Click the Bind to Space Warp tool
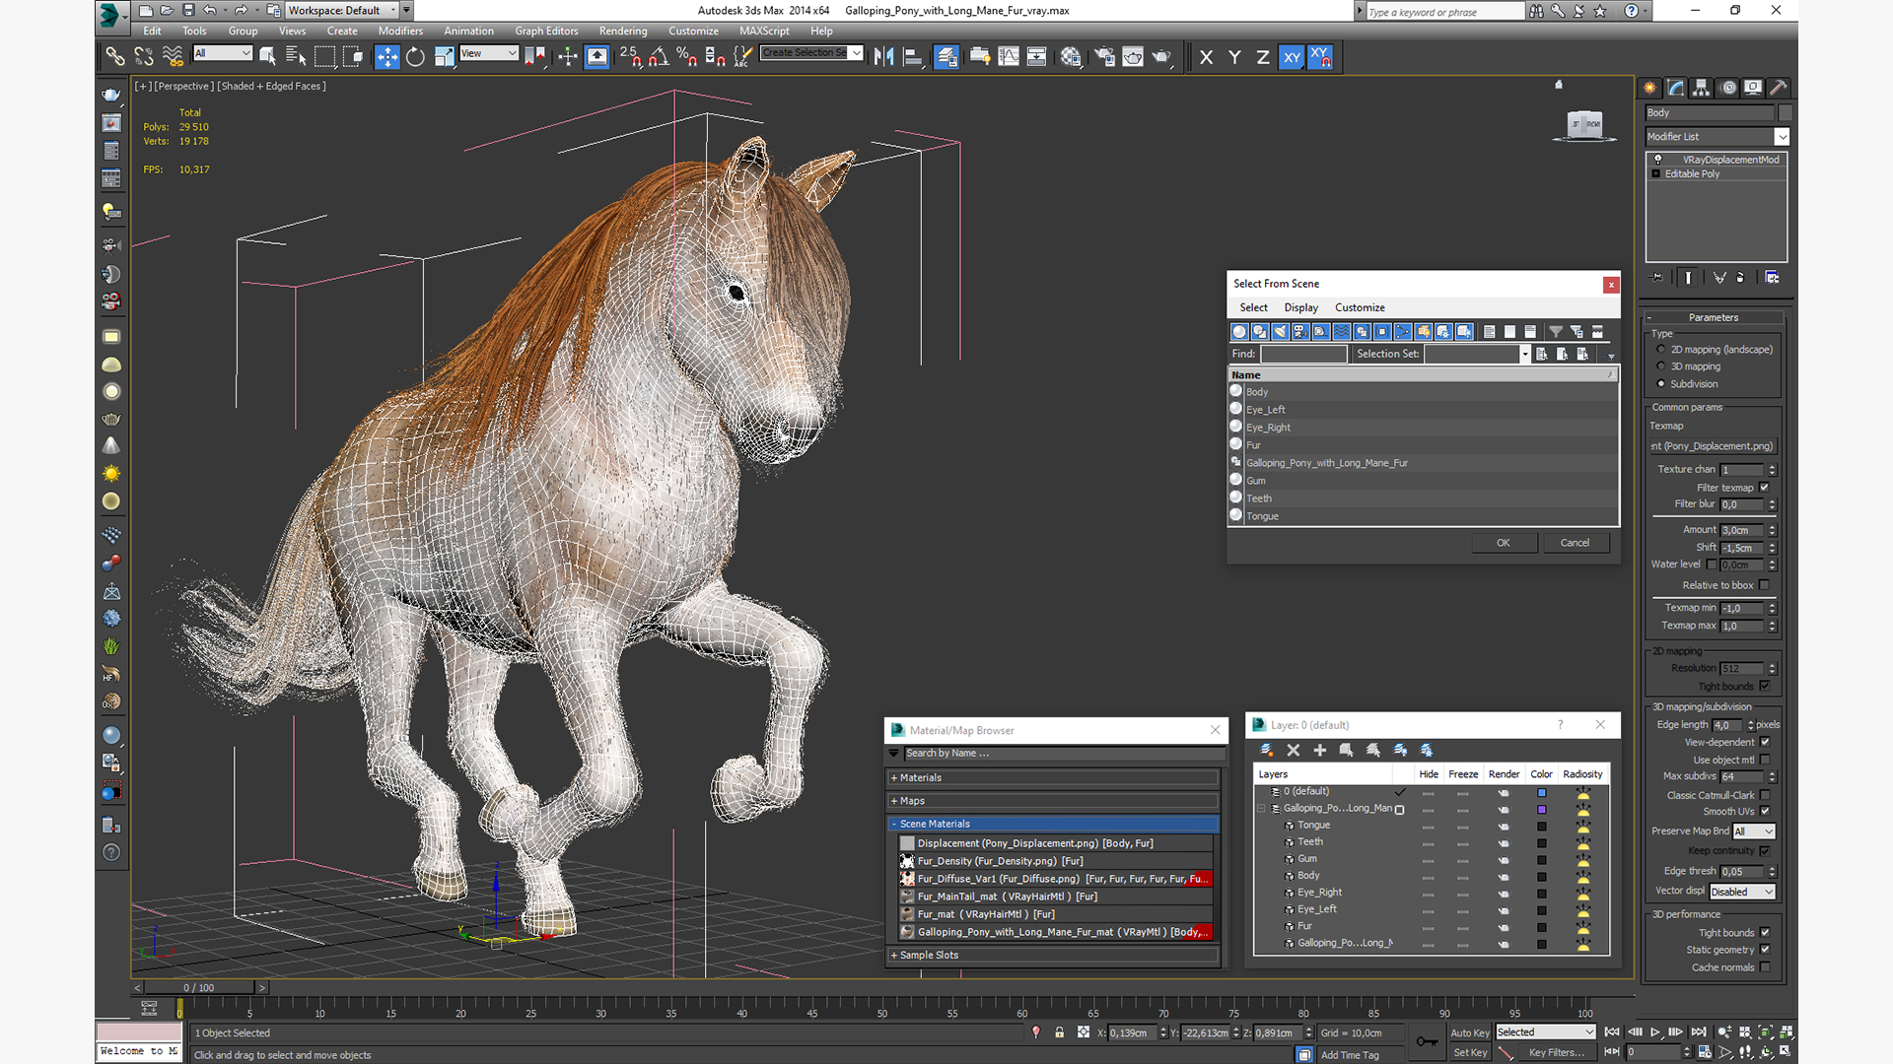The height and width of the screenshot is (1064, 1893). 173,57
